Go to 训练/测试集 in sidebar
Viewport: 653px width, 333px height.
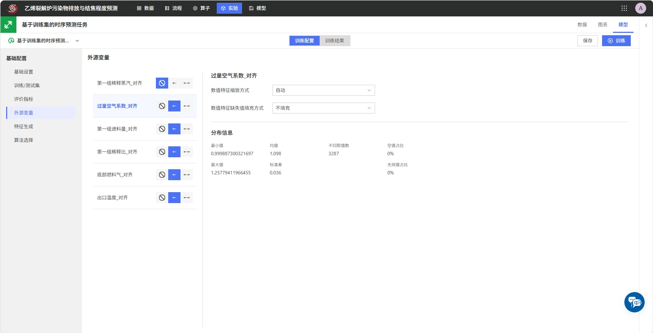(x=27, y=85)
